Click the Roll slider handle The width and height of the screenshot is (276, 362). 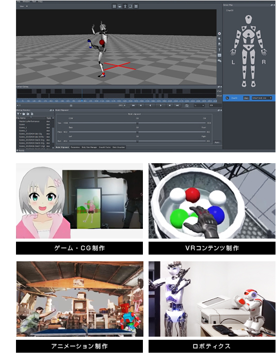[137, 141]
